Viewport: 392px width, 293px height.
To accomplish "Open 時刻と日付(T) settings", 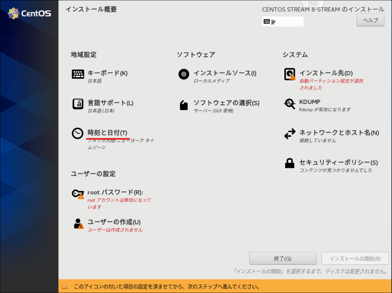I will [x=107, y=133].
